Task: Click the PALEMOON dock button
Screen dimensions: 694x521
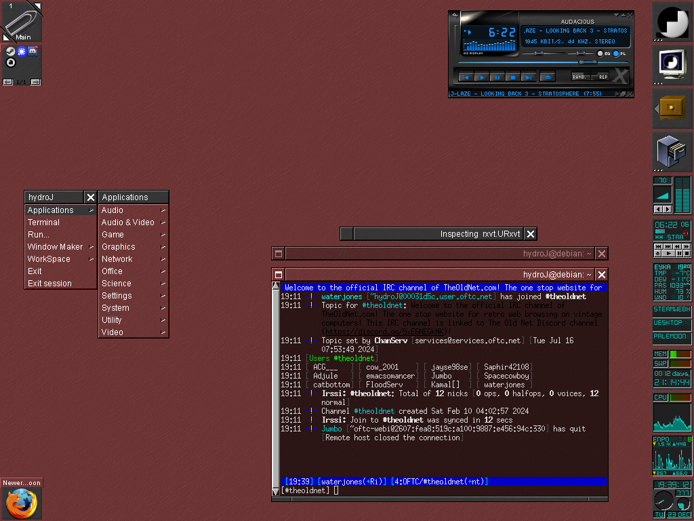Action: click(x=672, y=336)
